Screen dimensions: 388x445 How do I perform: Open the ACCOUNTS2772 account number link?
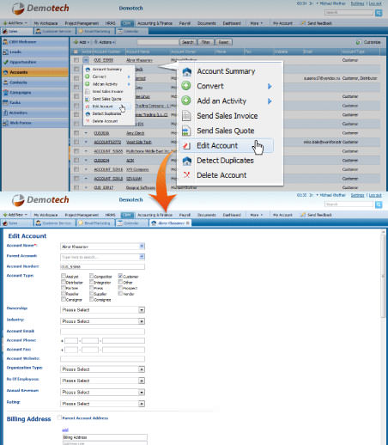point(107,142)
